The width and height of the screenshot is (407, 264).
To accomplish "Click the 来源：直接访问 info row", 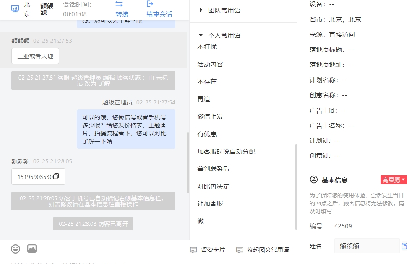I will pos(332,34).
